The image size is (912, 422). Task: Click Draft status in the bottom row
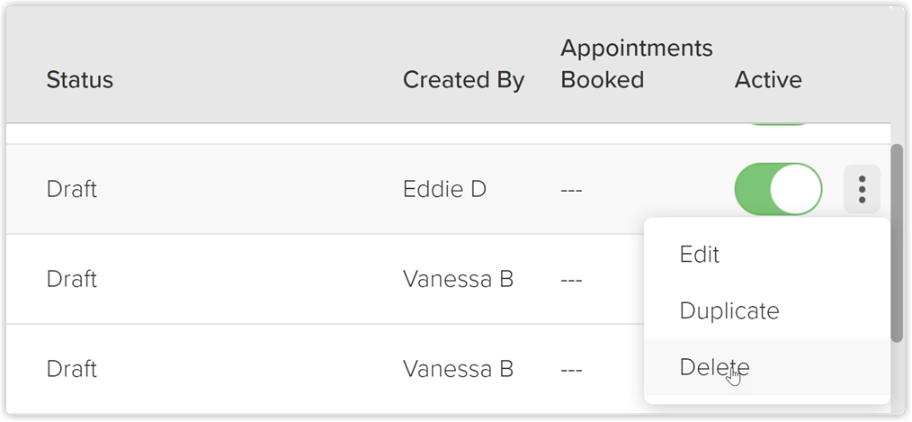coord(72,368)
